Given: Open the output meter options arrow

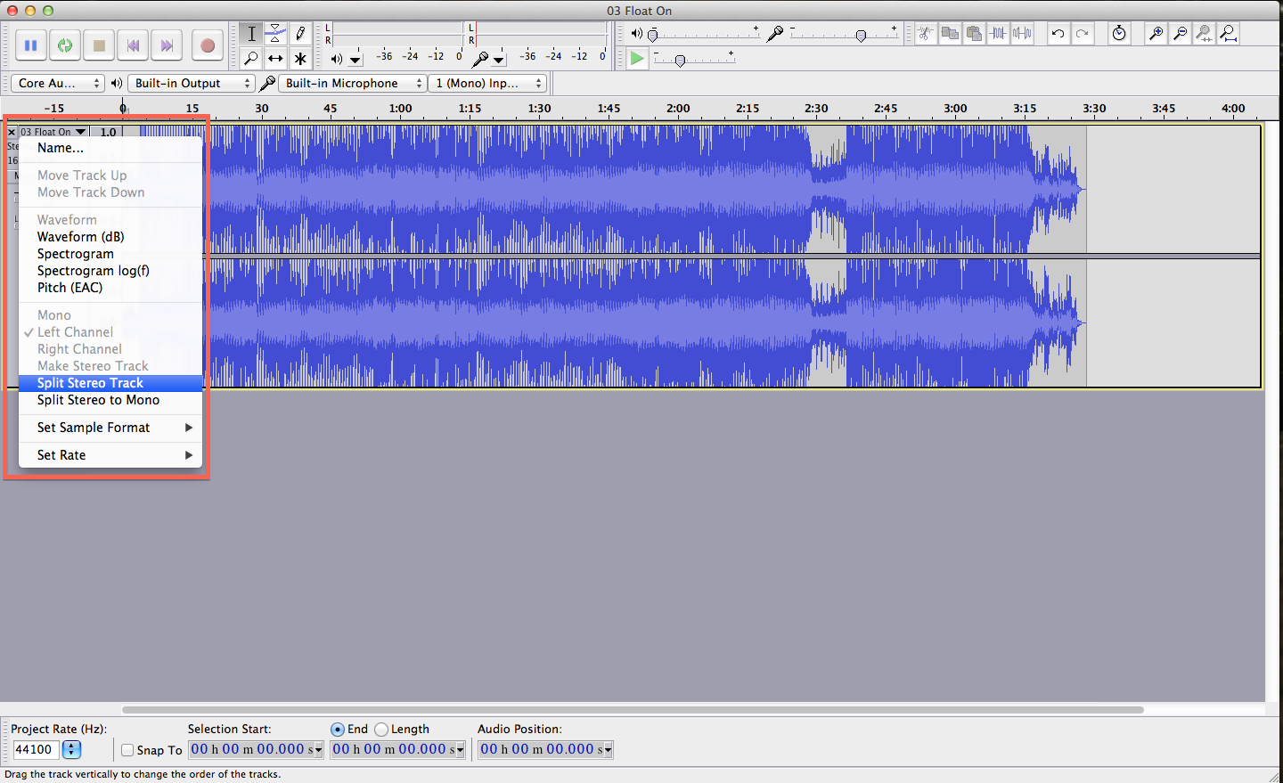Looking at the screenshot, I should (x=355, y=60).
